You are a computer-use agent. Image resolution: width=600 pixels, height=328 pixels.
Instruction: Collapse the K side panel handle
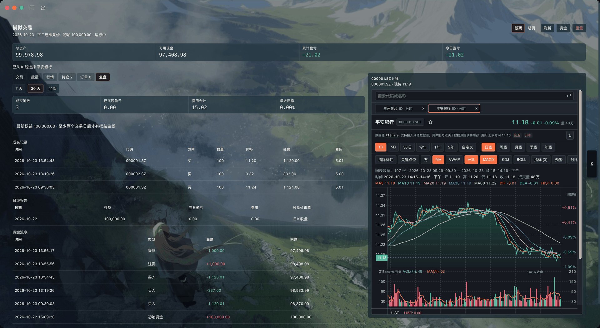coord(592,164)
